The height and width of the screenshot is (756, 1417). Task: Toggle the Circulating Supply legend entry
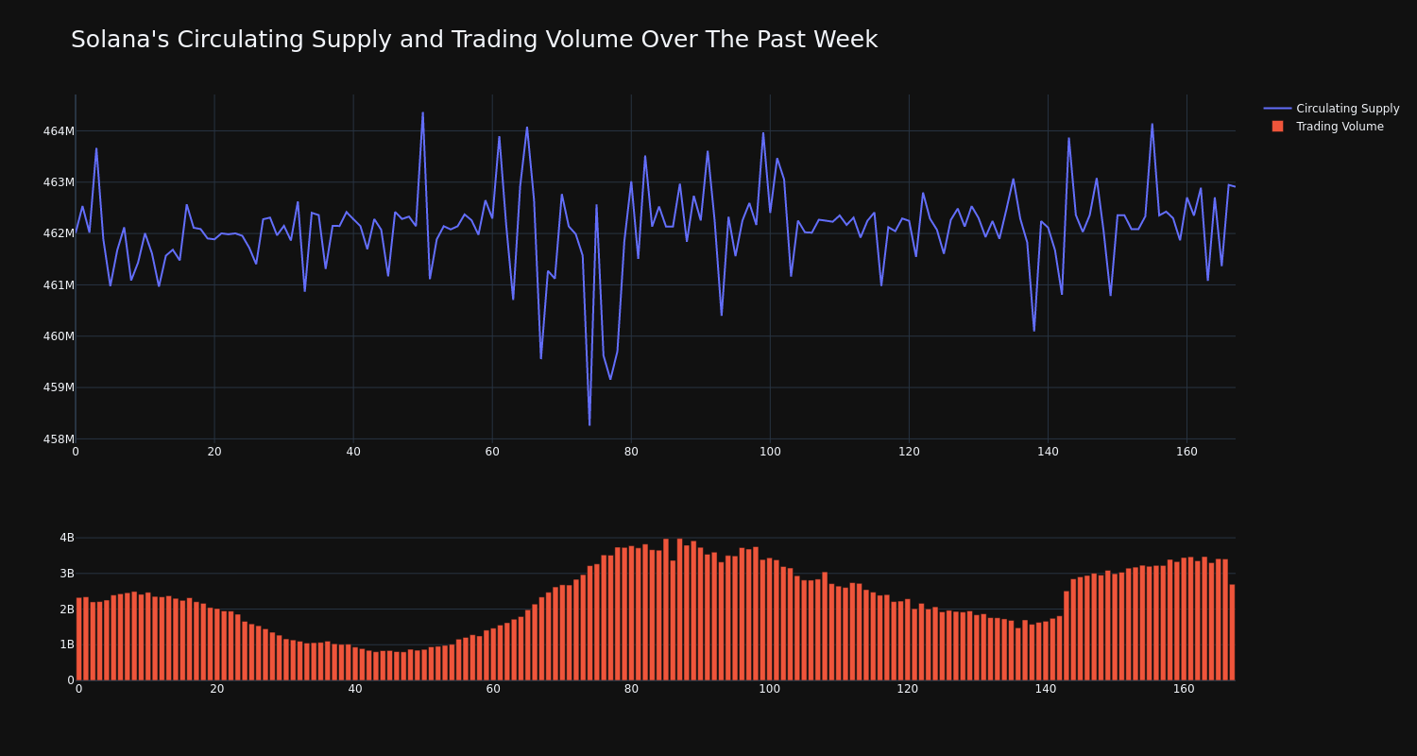(1331, 109)
